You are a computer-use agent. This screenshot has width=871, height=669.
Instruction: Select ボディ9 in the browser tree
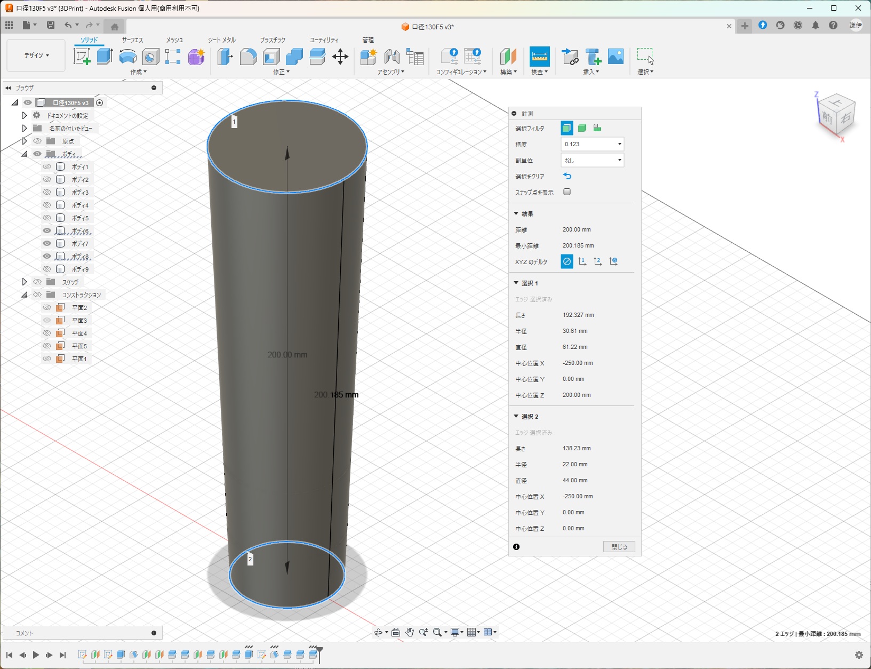[x=80, y=269]
